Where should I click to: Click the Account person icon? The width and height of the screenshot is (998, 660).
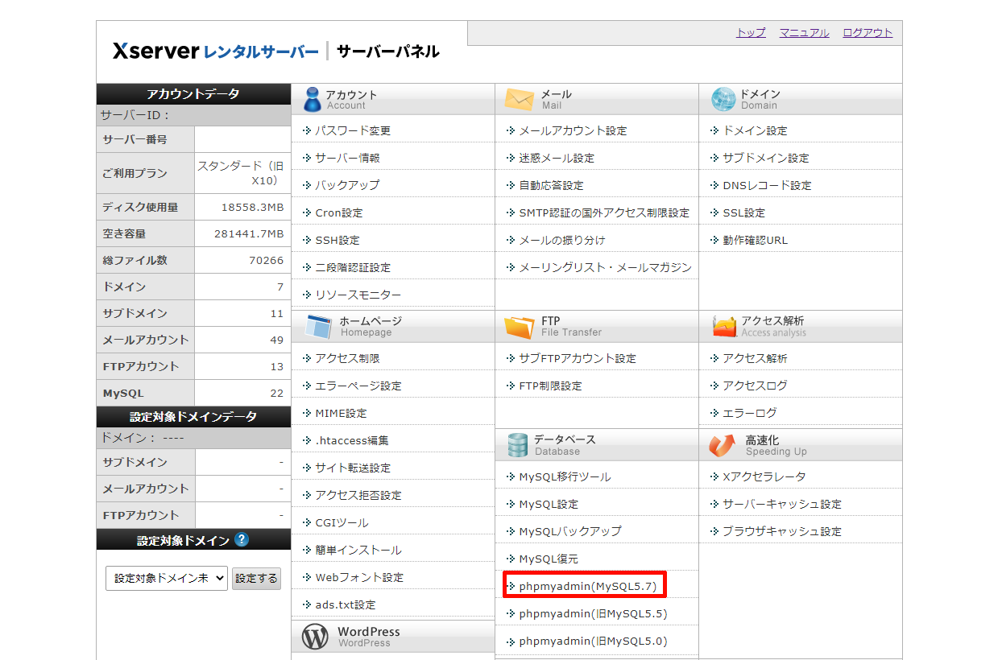[x=312, y=99]
